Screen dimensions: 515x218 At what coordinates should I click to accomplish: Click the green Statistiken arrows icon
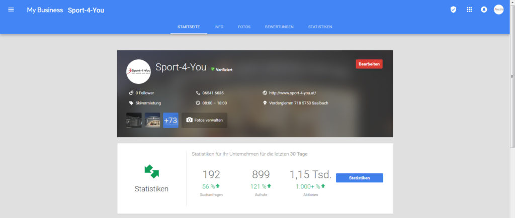(x=151, y=171)
